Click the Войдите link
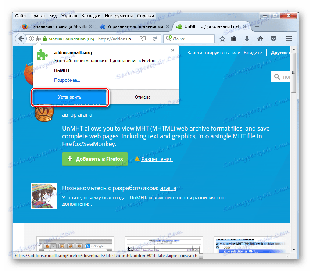Screen dimensions: 311x271 click(x=253, y=53)
